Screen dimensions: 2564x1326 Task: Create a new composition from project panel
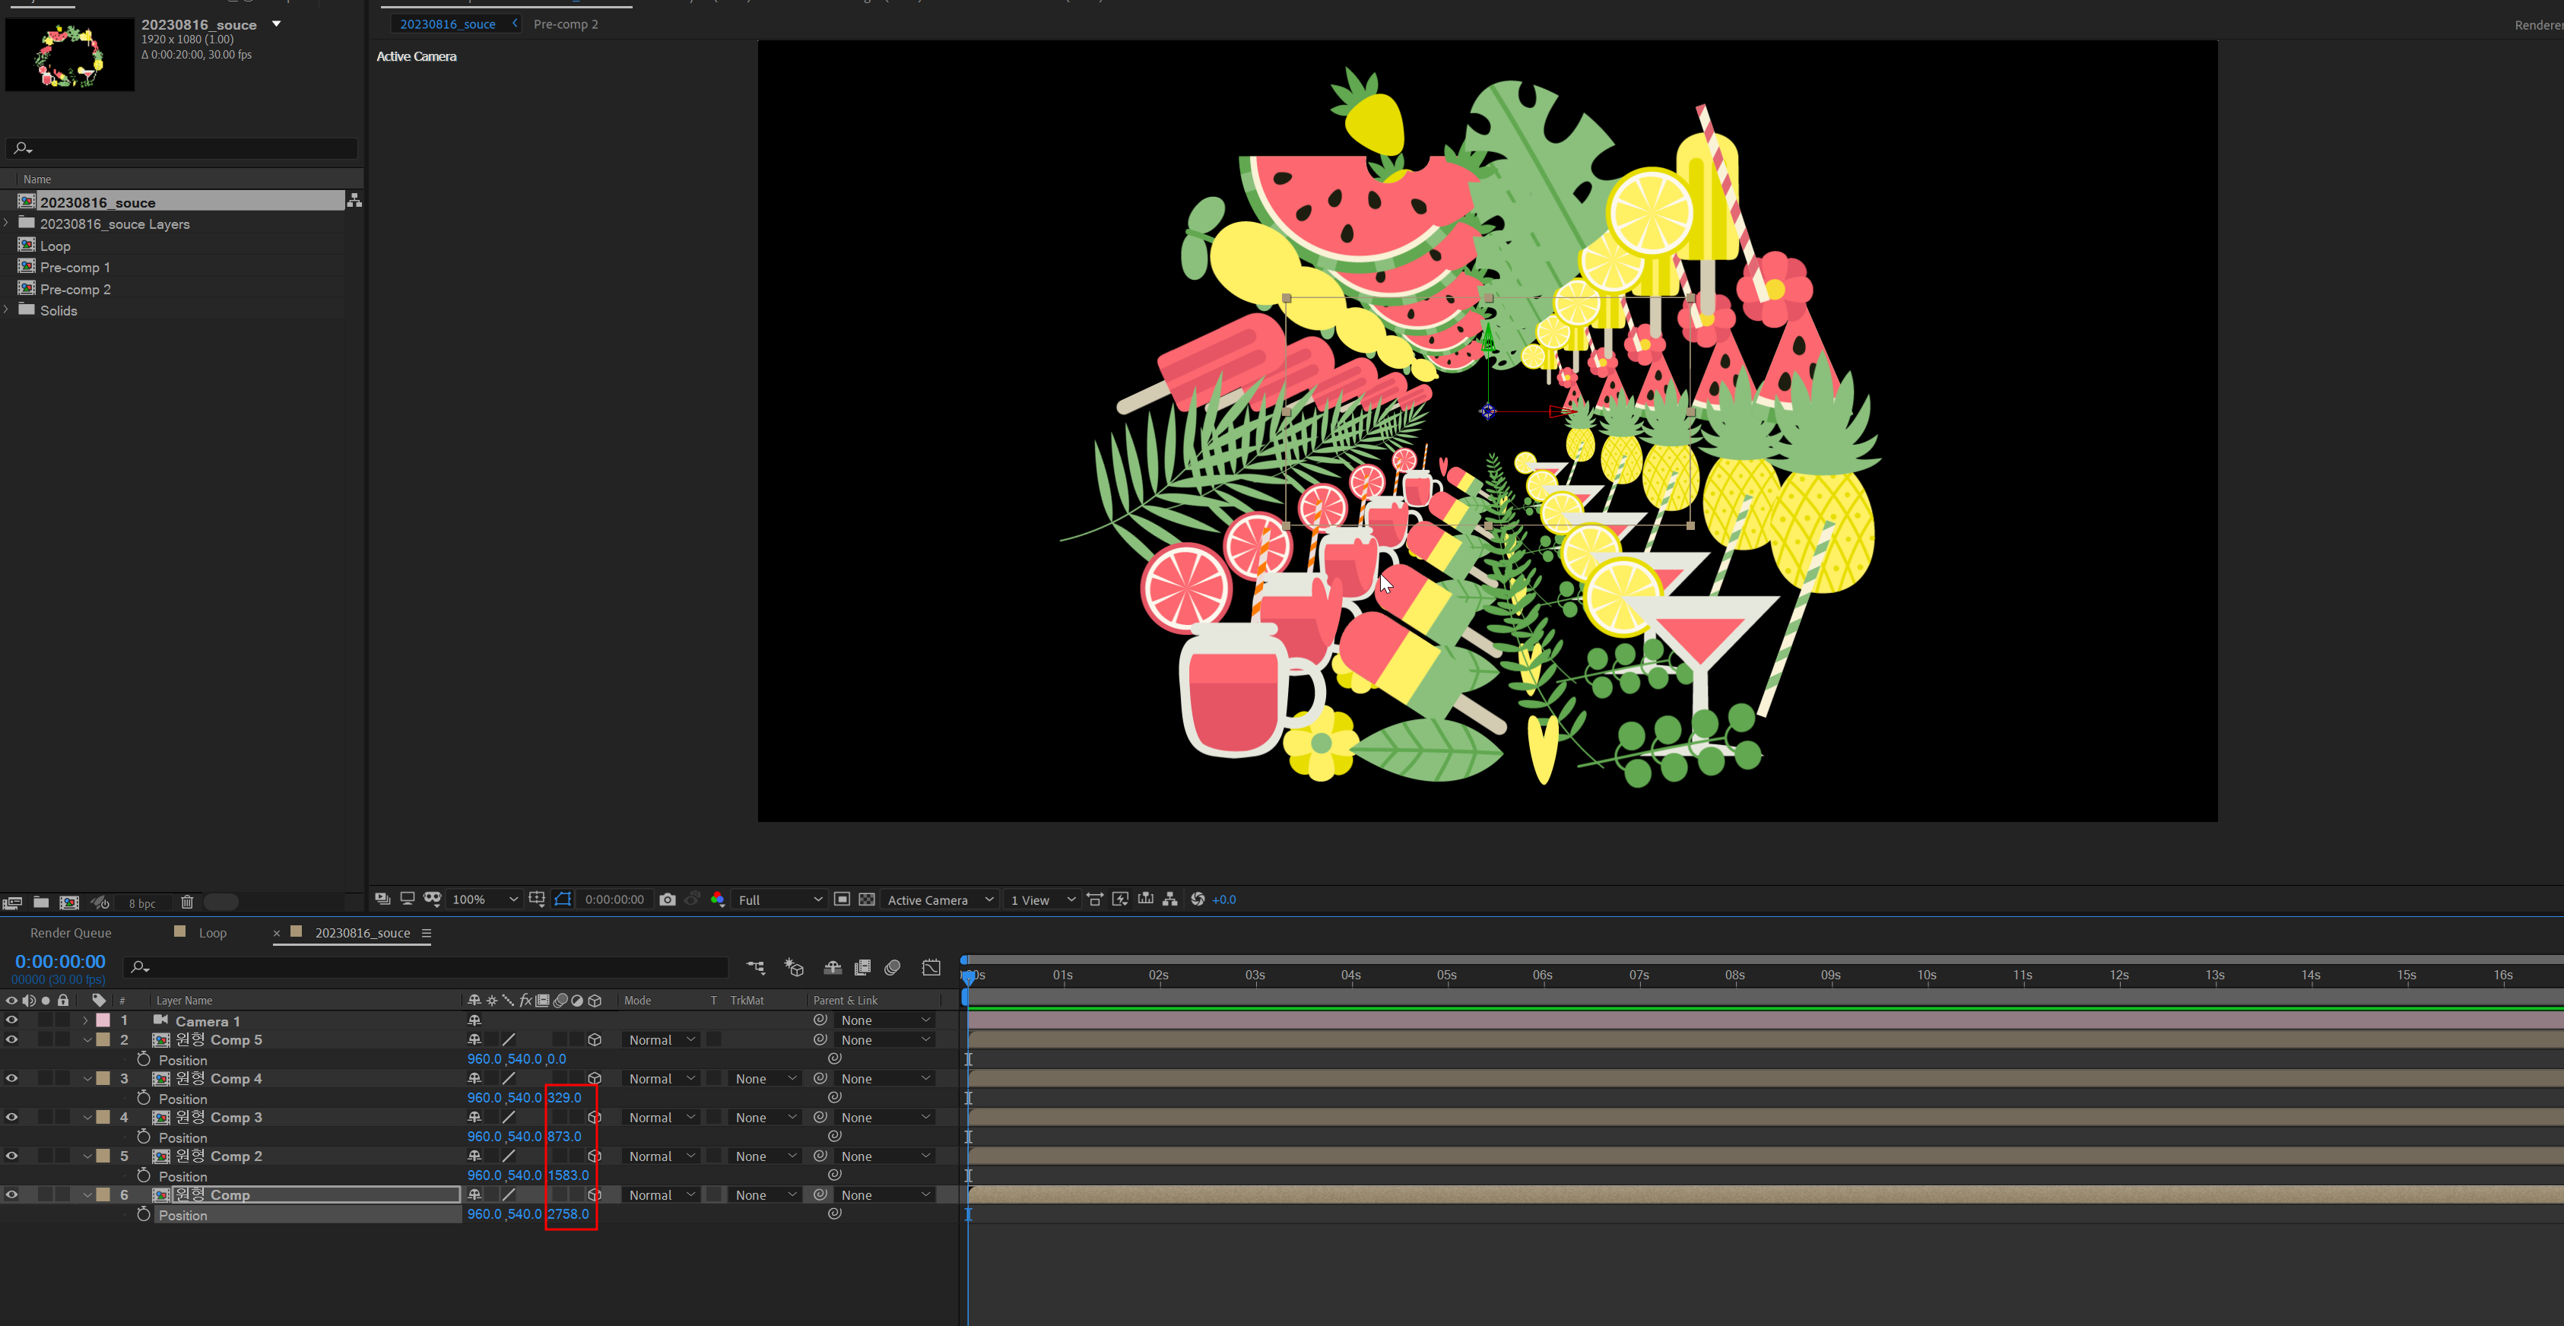[x=70, y=903]
